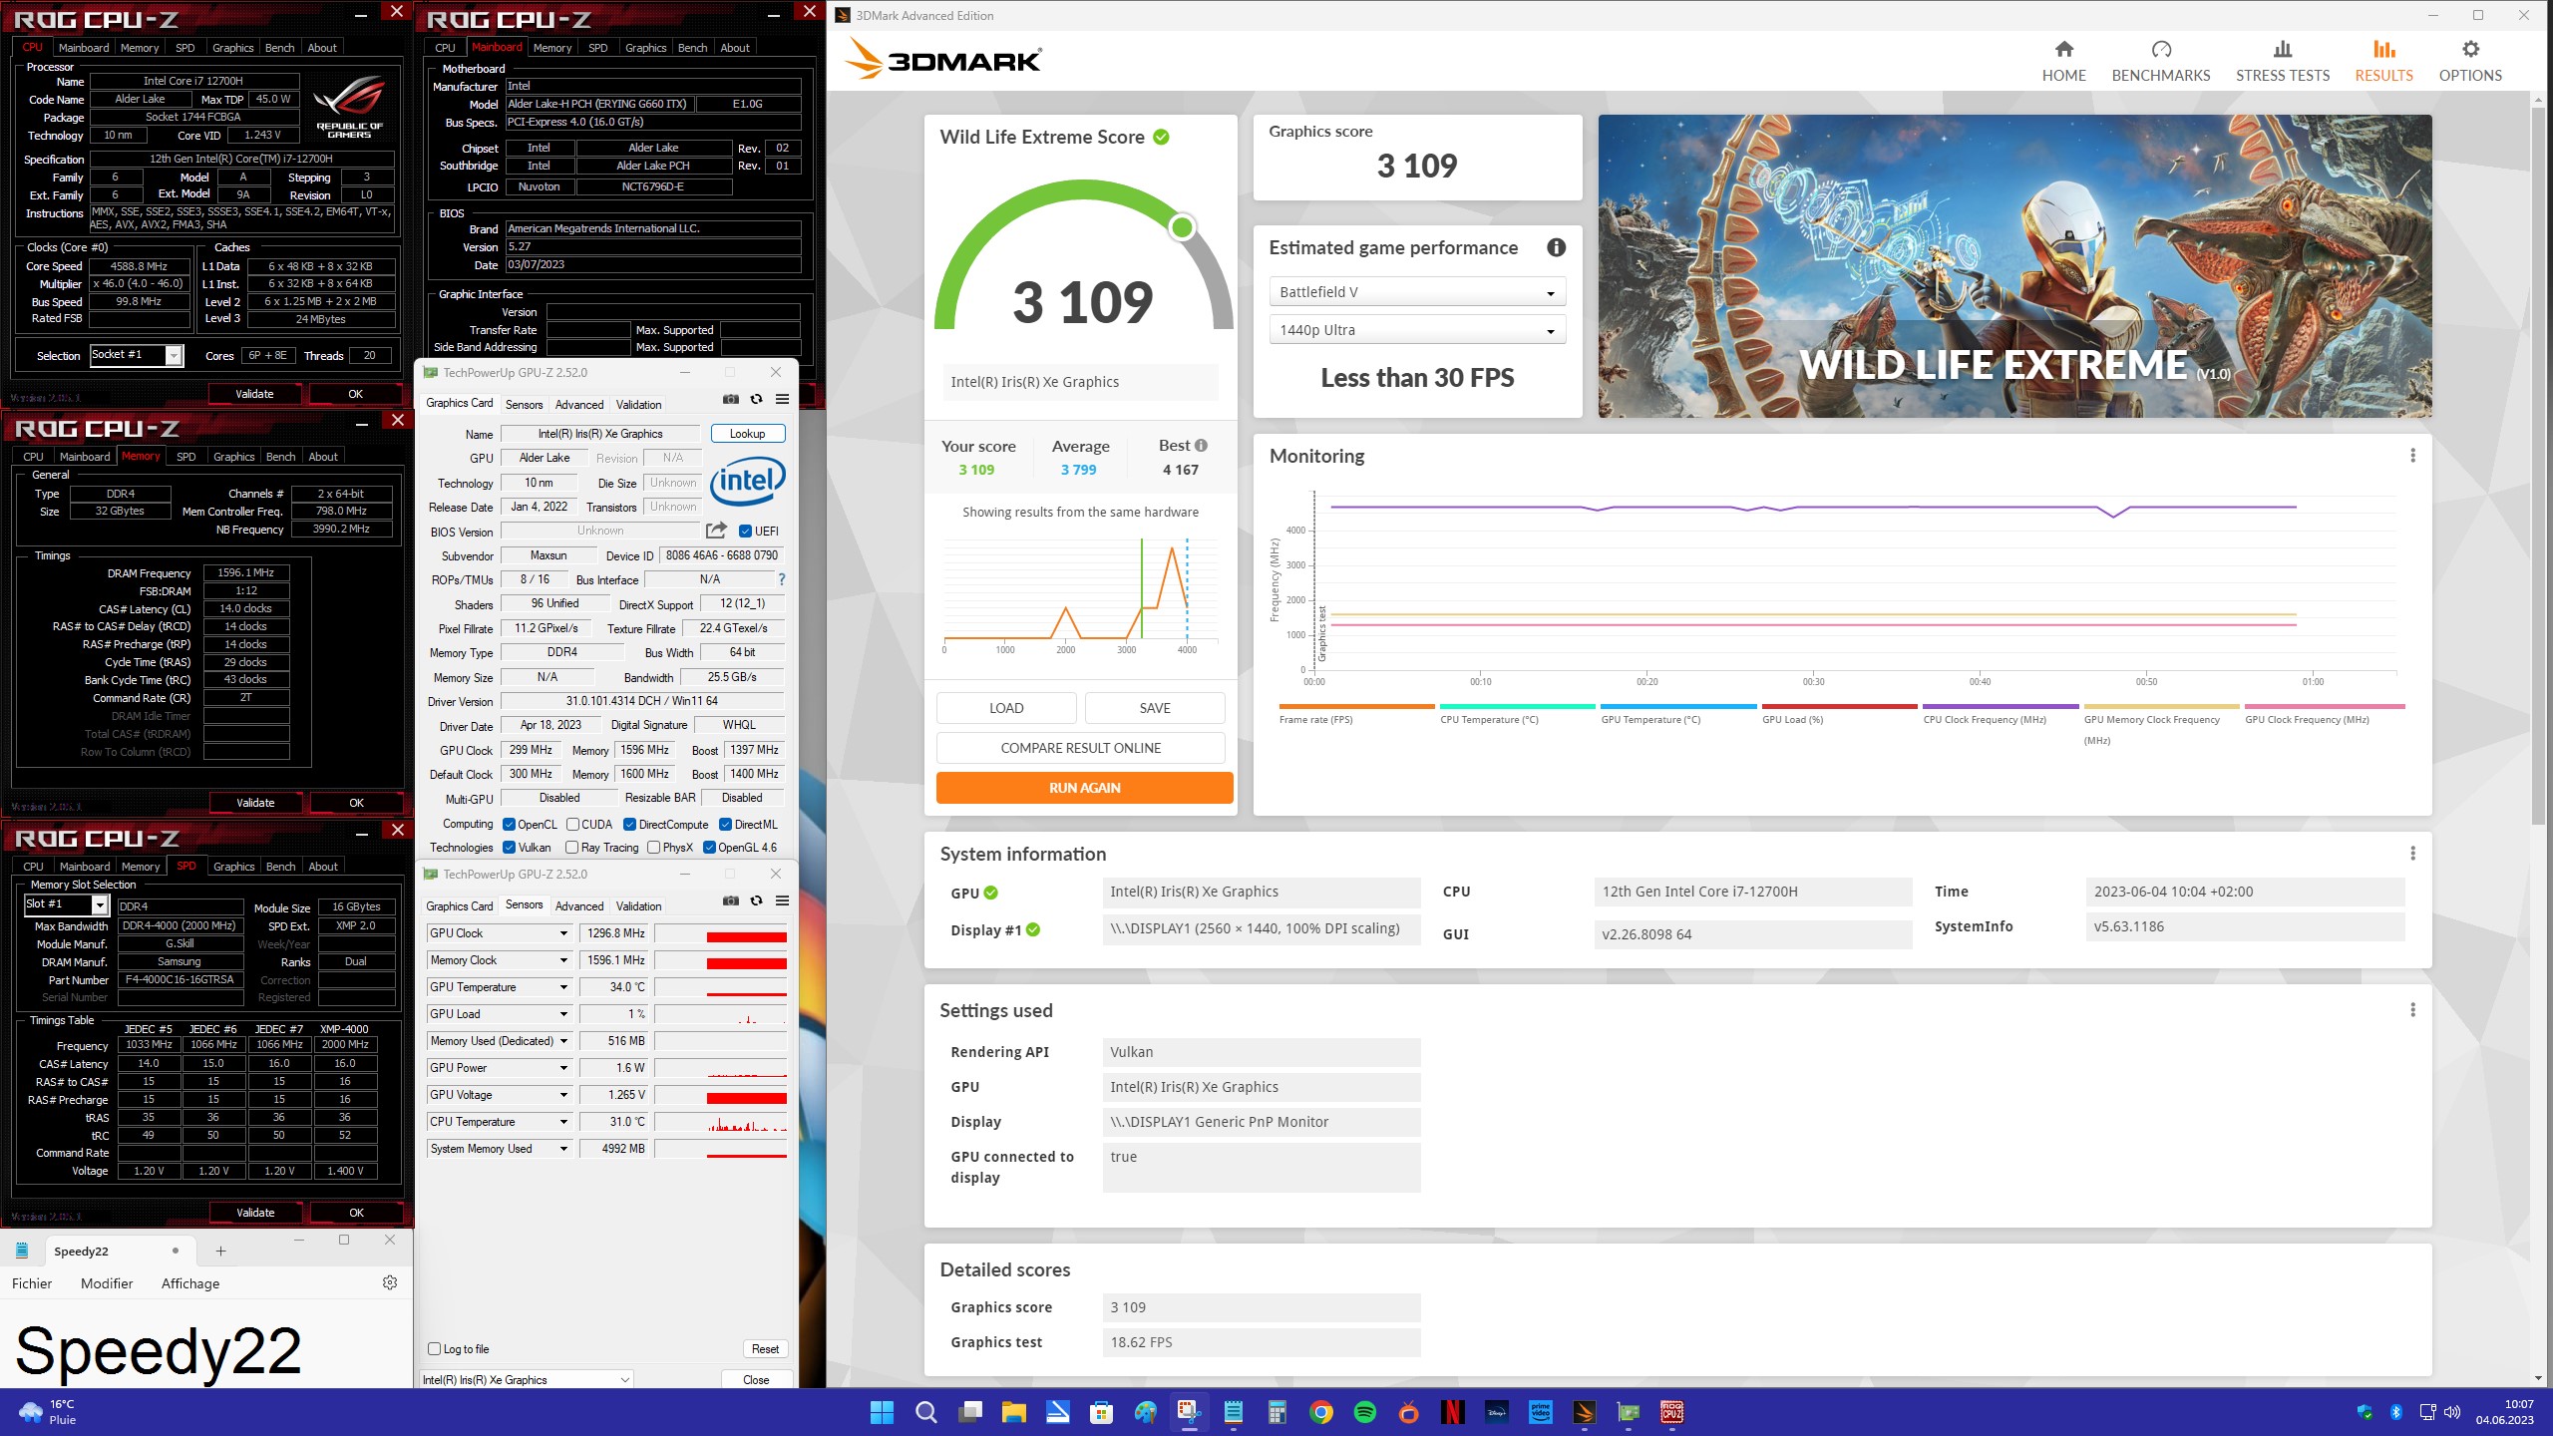Open Settings used three-dot menu

coord(2412,1010)
